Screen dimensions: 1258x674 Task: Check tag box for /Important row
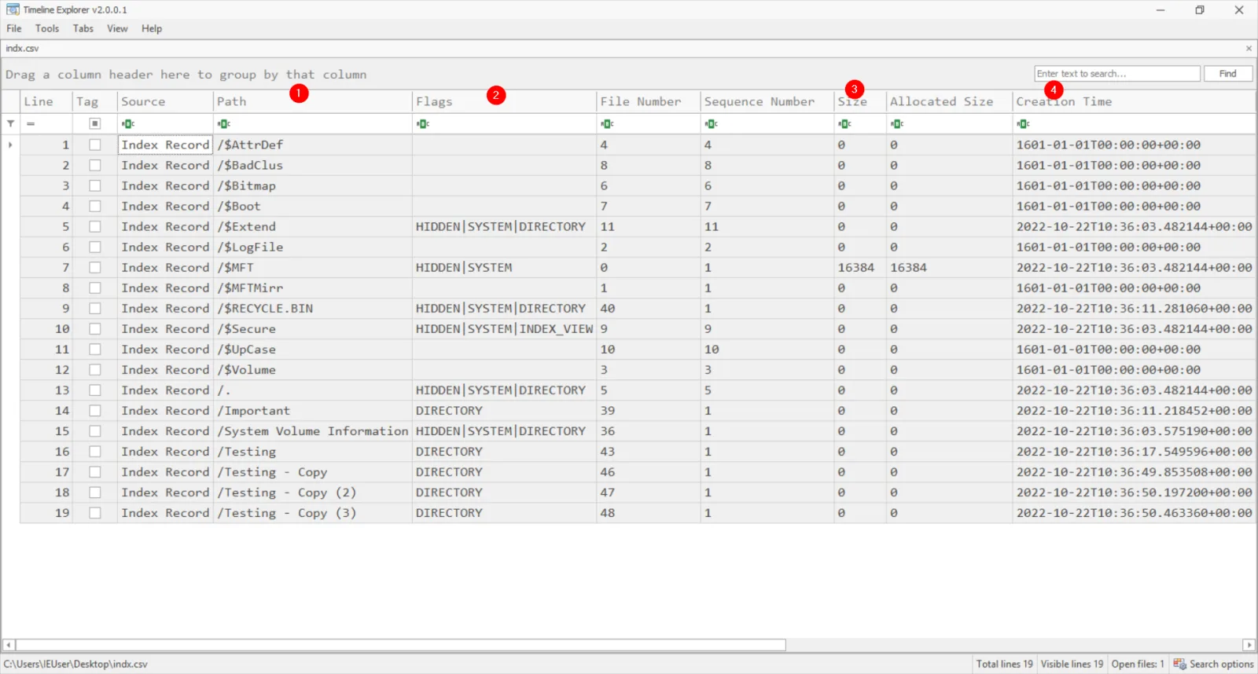(x=95, y=410)
